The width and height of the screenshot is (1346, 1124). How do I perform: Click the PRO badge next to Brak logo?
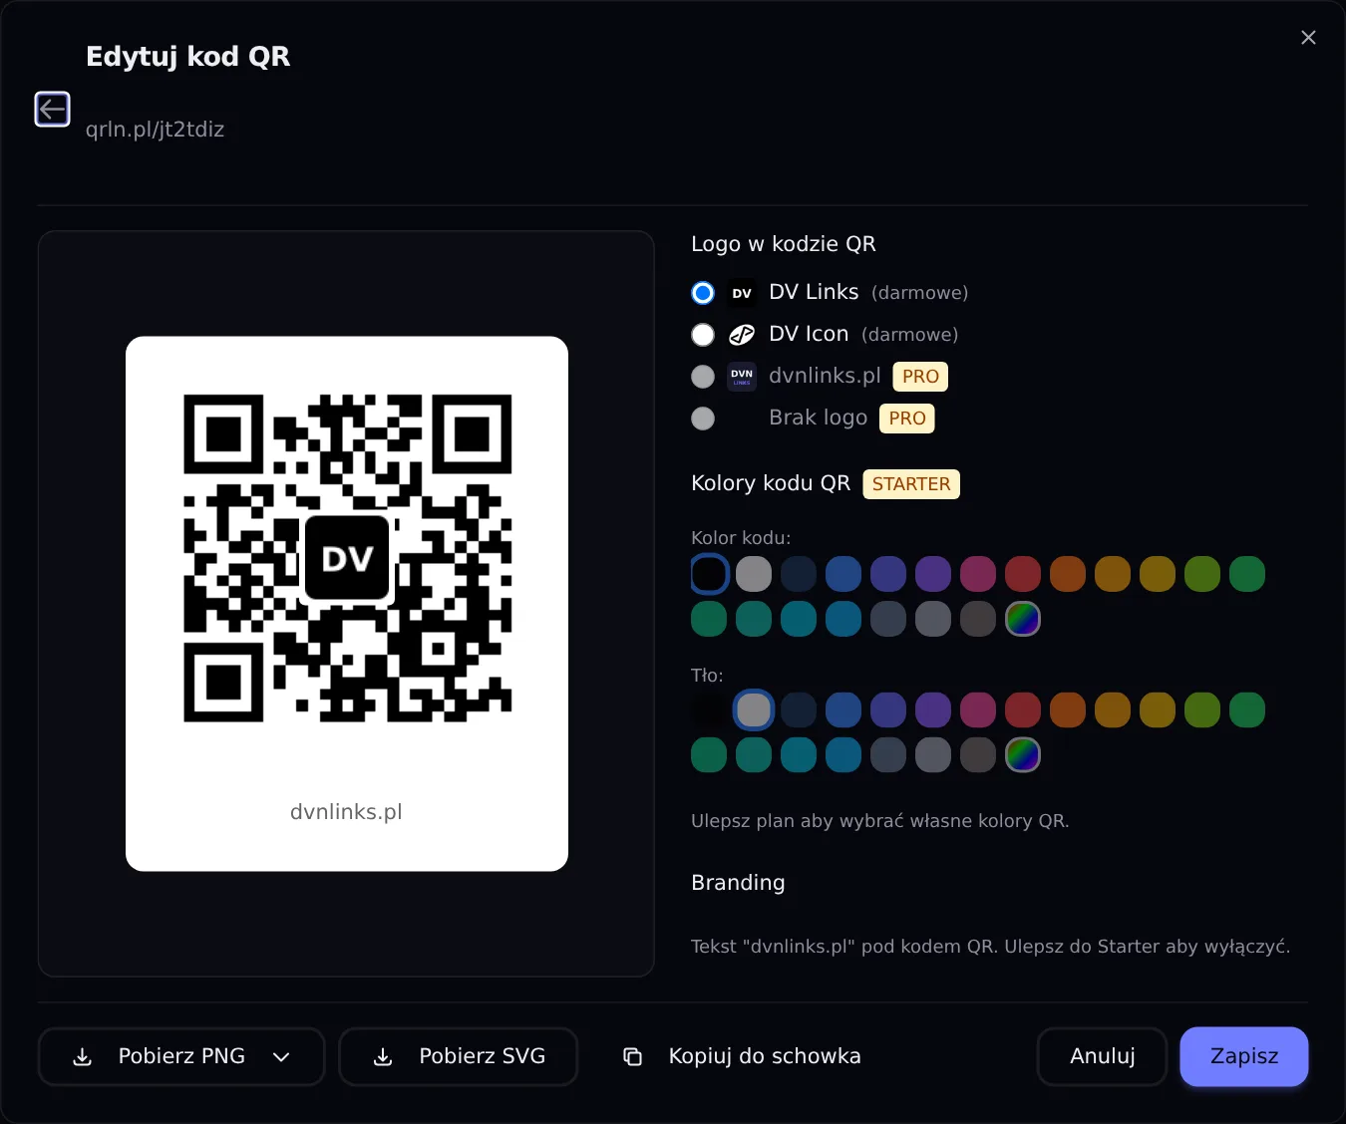tap(907, 419)
